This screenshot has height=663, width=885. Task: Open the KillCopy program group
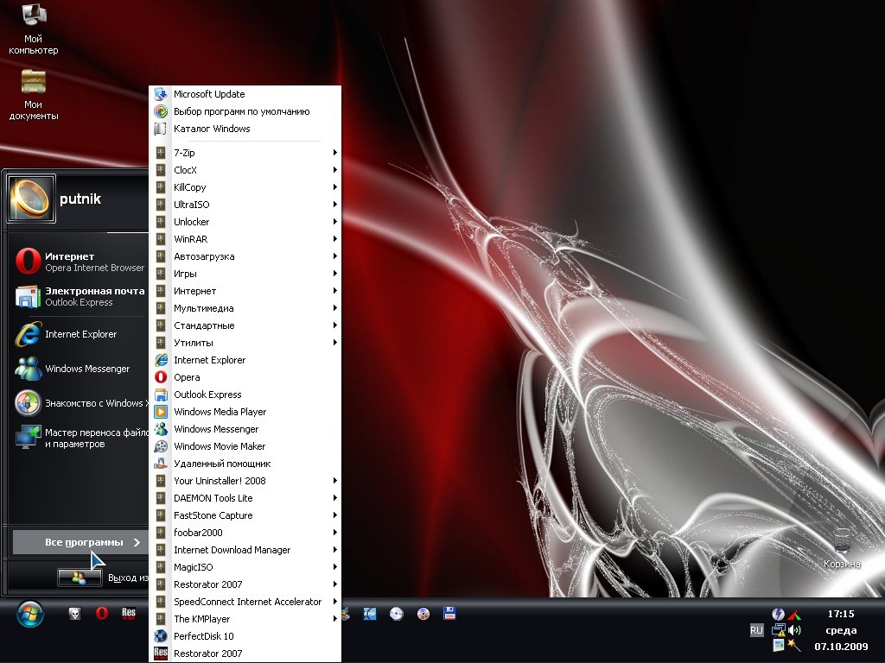pyautogui.click(x=245, y=187)
